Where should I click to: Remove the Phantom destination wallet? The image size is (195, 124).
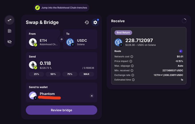[x=92, y=96]
